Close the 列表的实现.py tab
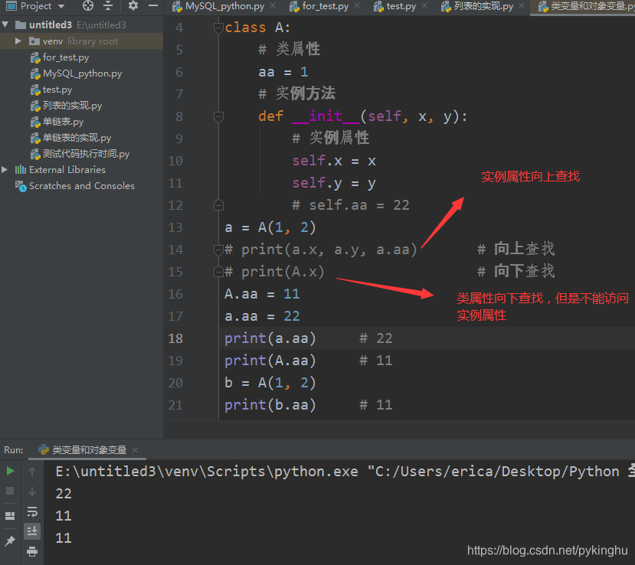Image resolution: width=635 pixels, height=565 pixels. [x=522, y=6]
